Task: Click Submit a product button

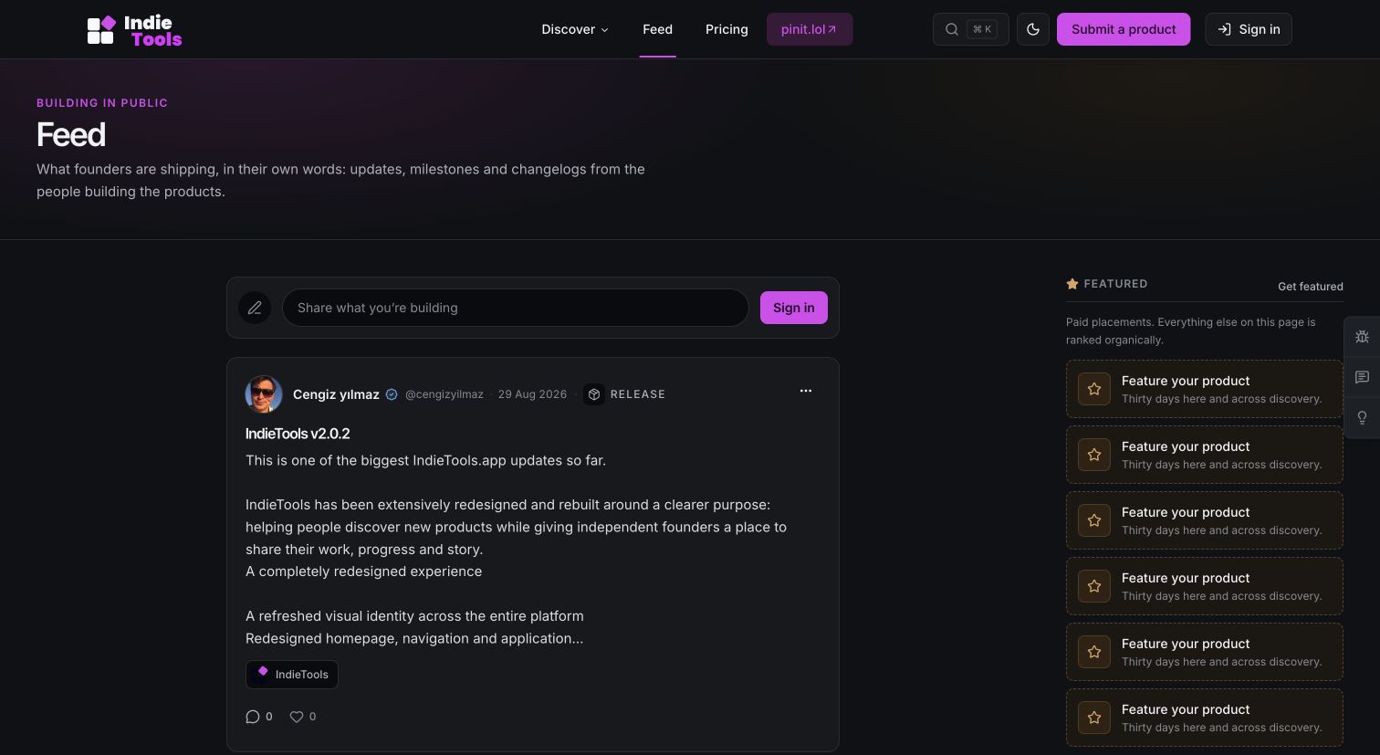Action: tap(1124, 29)
